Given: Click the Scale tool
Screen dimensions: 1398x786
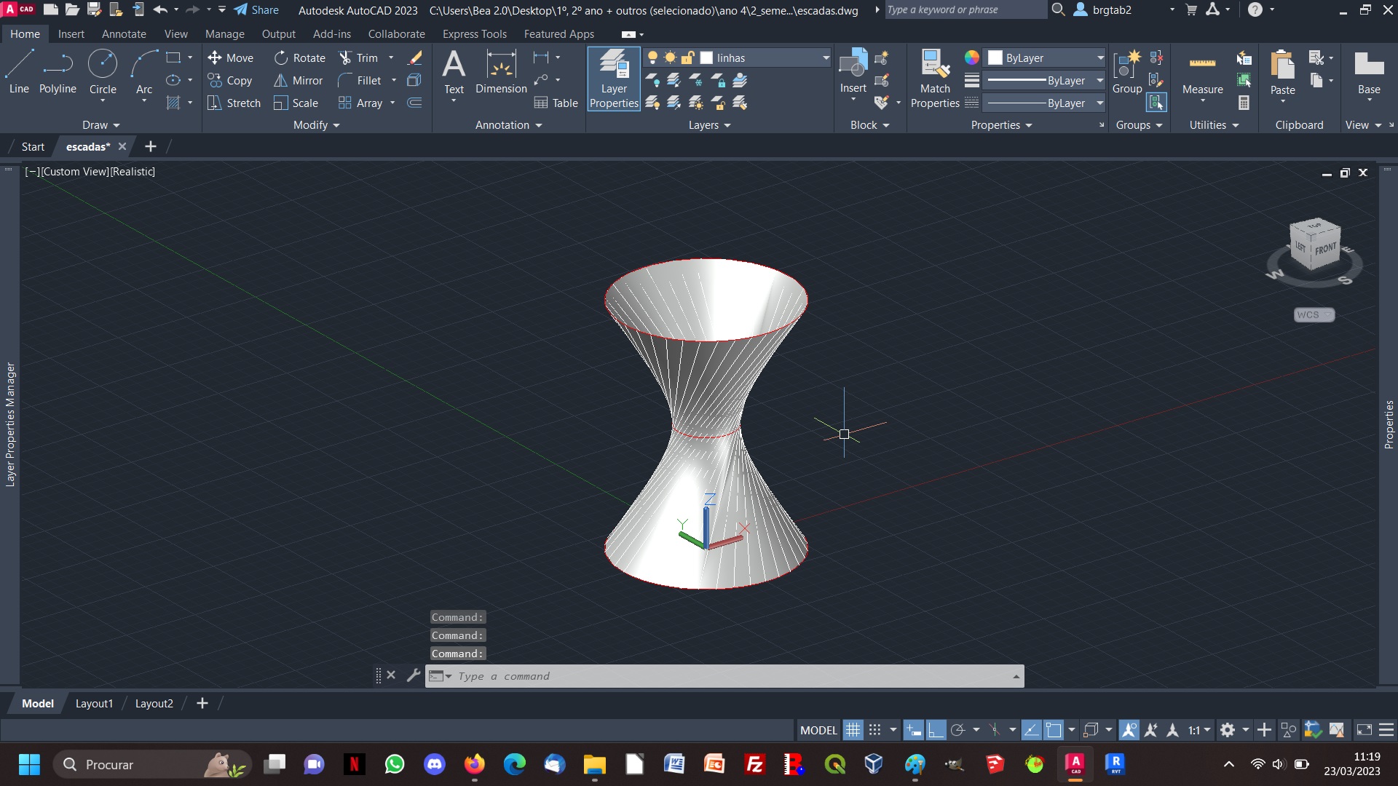Looking at the screenshot, I should [x=296, y=103].
